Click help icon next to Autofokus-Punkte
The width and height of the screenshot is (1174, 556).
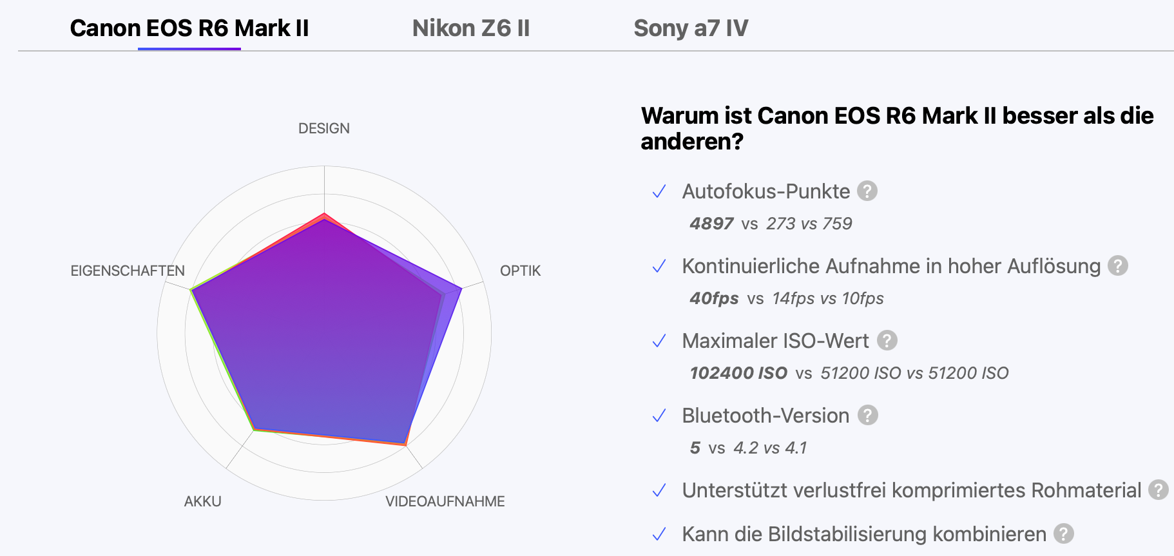tap(867, 191)
